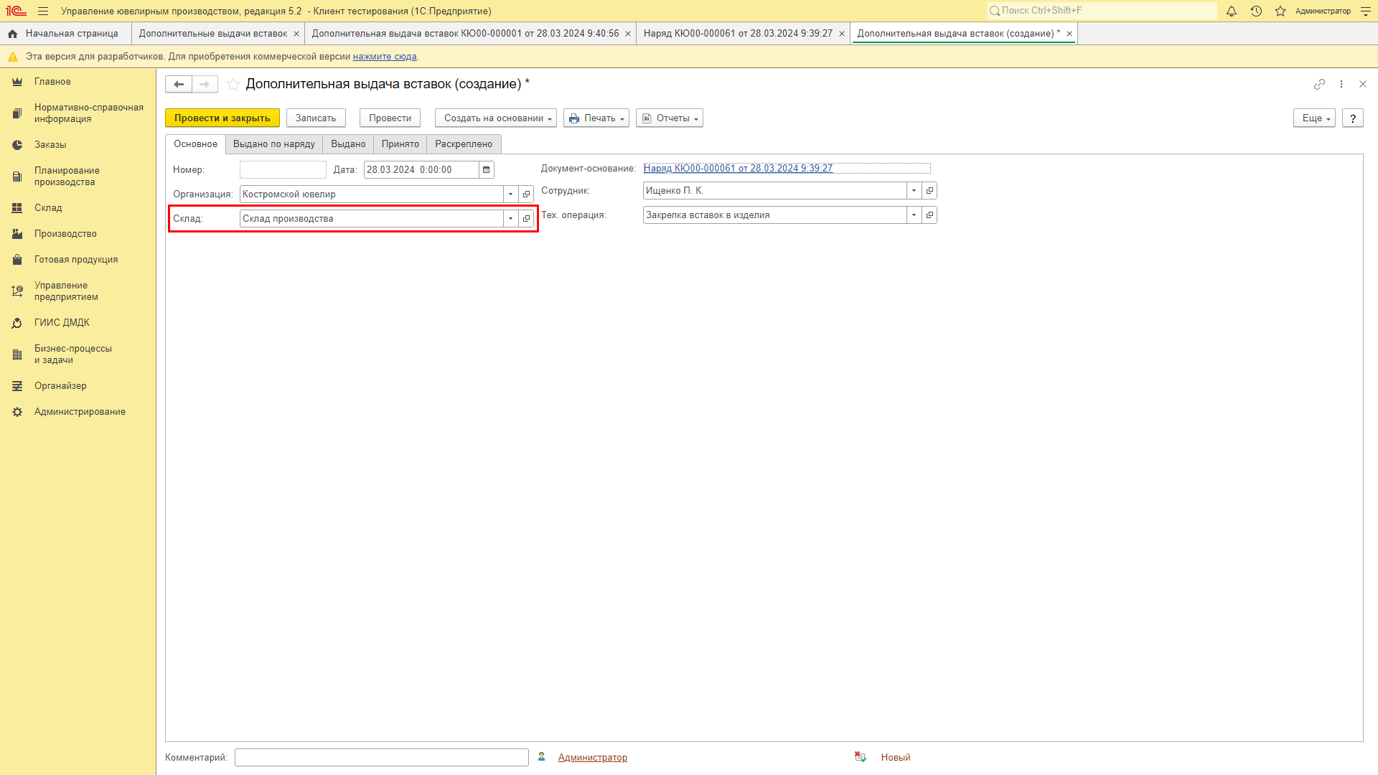The image size is (1378, 775).
Task: Click Записать button
Action: 316,118
